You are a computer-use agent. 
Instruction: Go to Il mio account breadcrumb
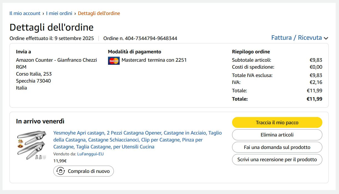pyautogui.click(x=25, y=13)
